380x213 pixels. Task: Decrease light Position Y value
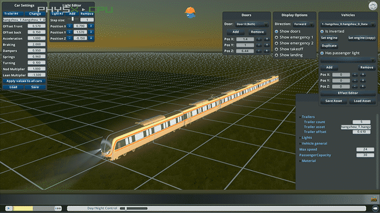pos(69,32)
